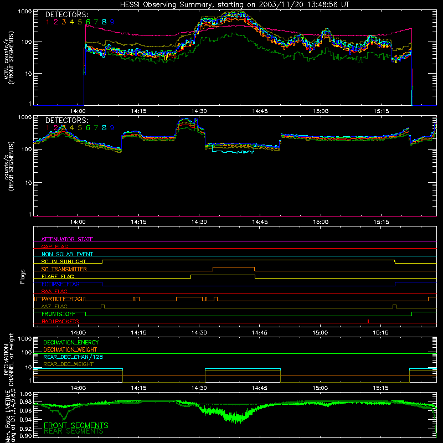Click the REAR_DEC_CHAN/128 legend label

(73, 357)
